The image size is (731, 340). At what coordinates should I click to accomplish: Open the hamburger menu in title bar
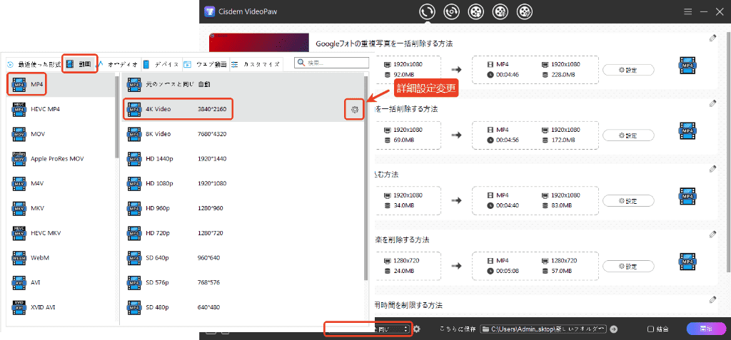coord(687,12)
